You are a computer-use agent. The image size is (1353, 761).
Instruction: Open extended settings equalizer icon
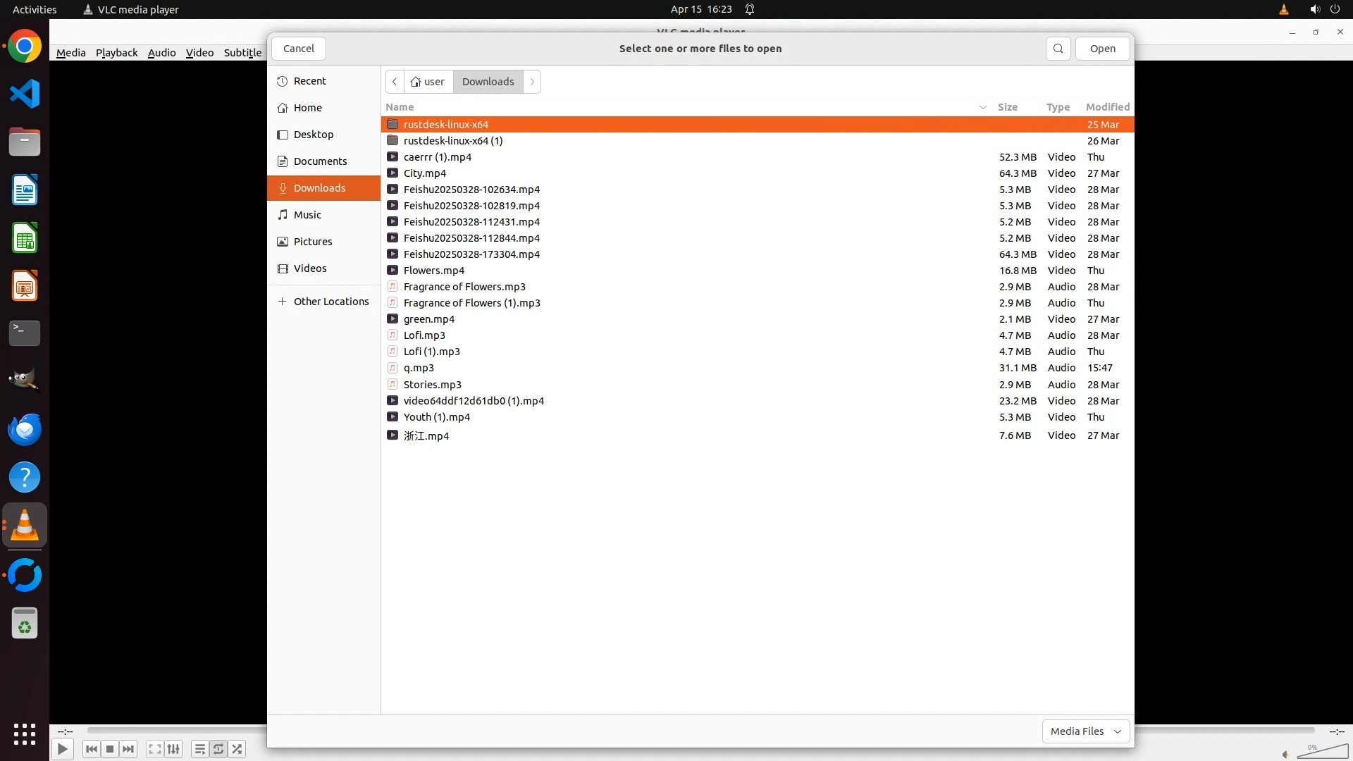pyautogui.click(x=173, y=749)
